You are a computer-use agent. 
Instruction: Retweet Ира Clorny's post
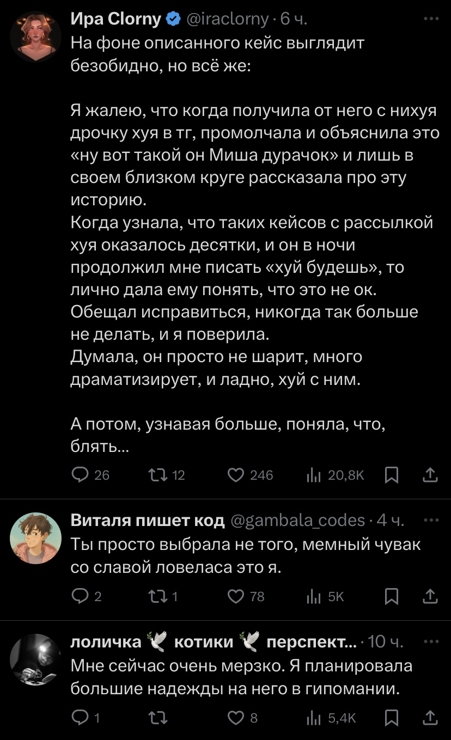[156, 475]
